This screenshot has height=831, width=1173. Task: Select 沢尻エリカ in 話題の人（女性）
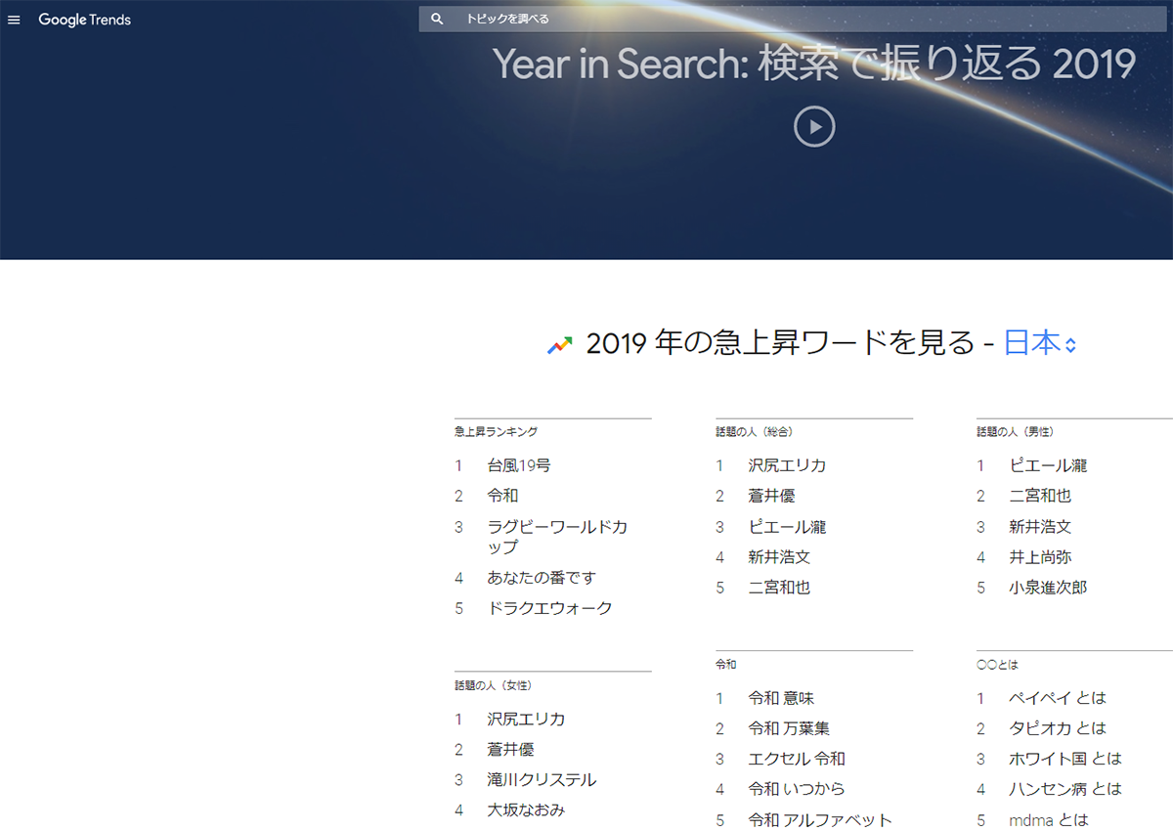pos(526,719)
